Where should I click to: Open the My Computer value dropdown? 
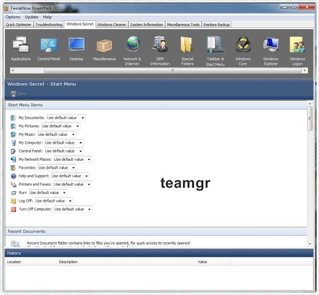tap(64, 143)
